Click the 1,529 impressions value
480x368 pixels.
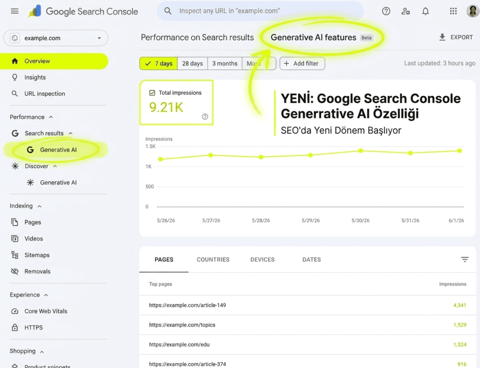pos(460,325)
